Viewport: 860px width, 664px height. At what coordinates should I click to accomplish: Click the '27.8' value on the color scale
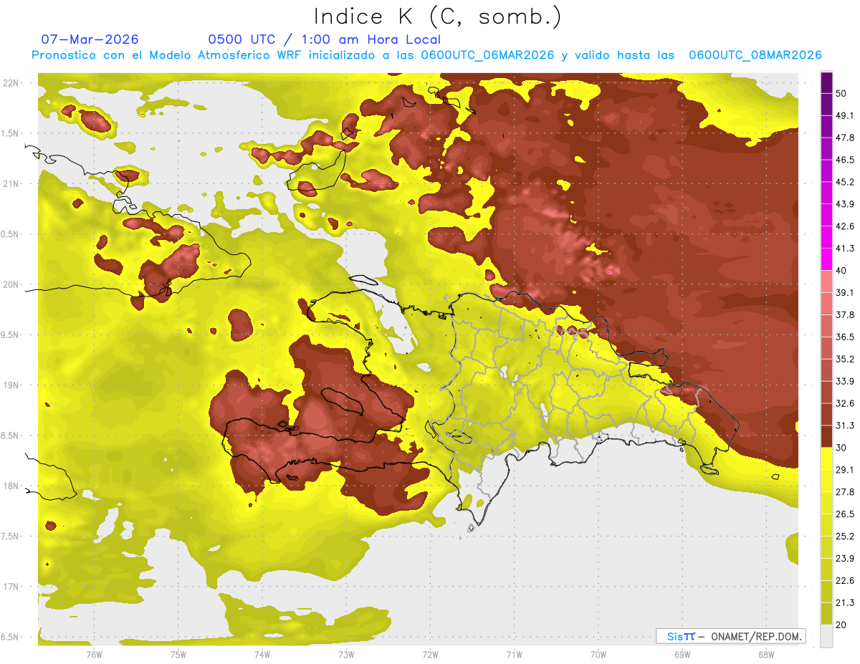tap(845, 492)
